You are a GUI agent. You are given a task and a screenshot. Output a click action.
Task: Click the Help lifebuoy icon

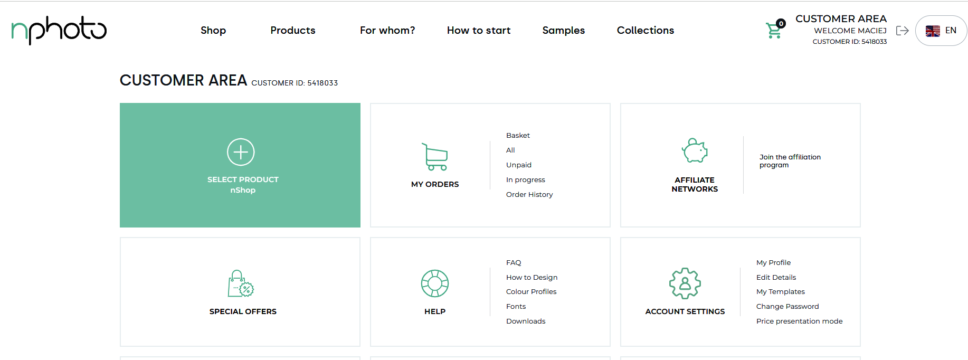click(x=434, y=283)
